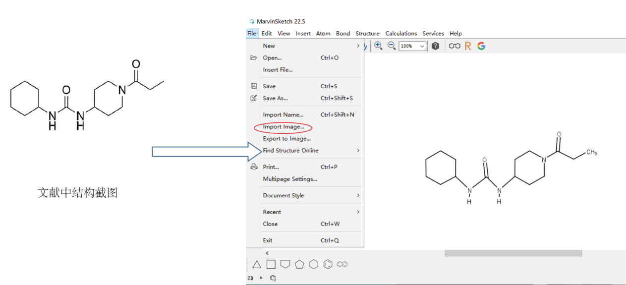626x285 pixels.
Task: Click the zoom out magnifier icon
Action: 391,46
